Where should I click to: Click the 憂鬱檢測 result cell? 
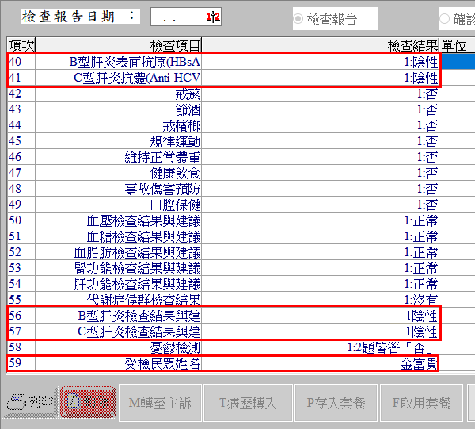click(321, 347)
